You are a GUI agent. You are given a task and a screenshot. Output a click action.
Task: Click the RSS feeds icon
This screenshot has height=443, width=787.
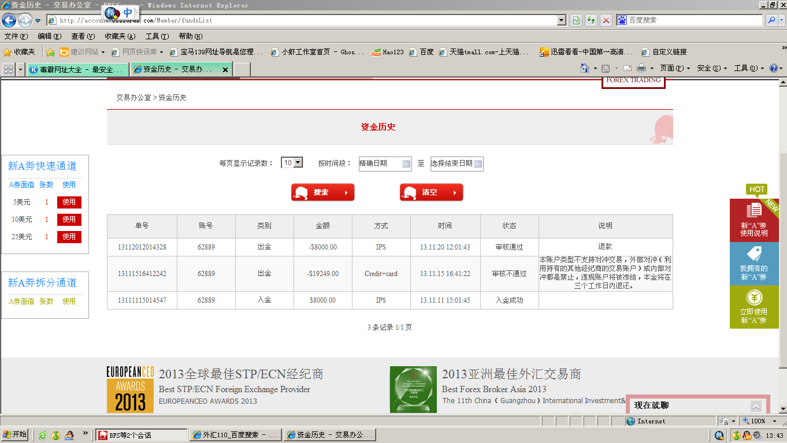606,68
